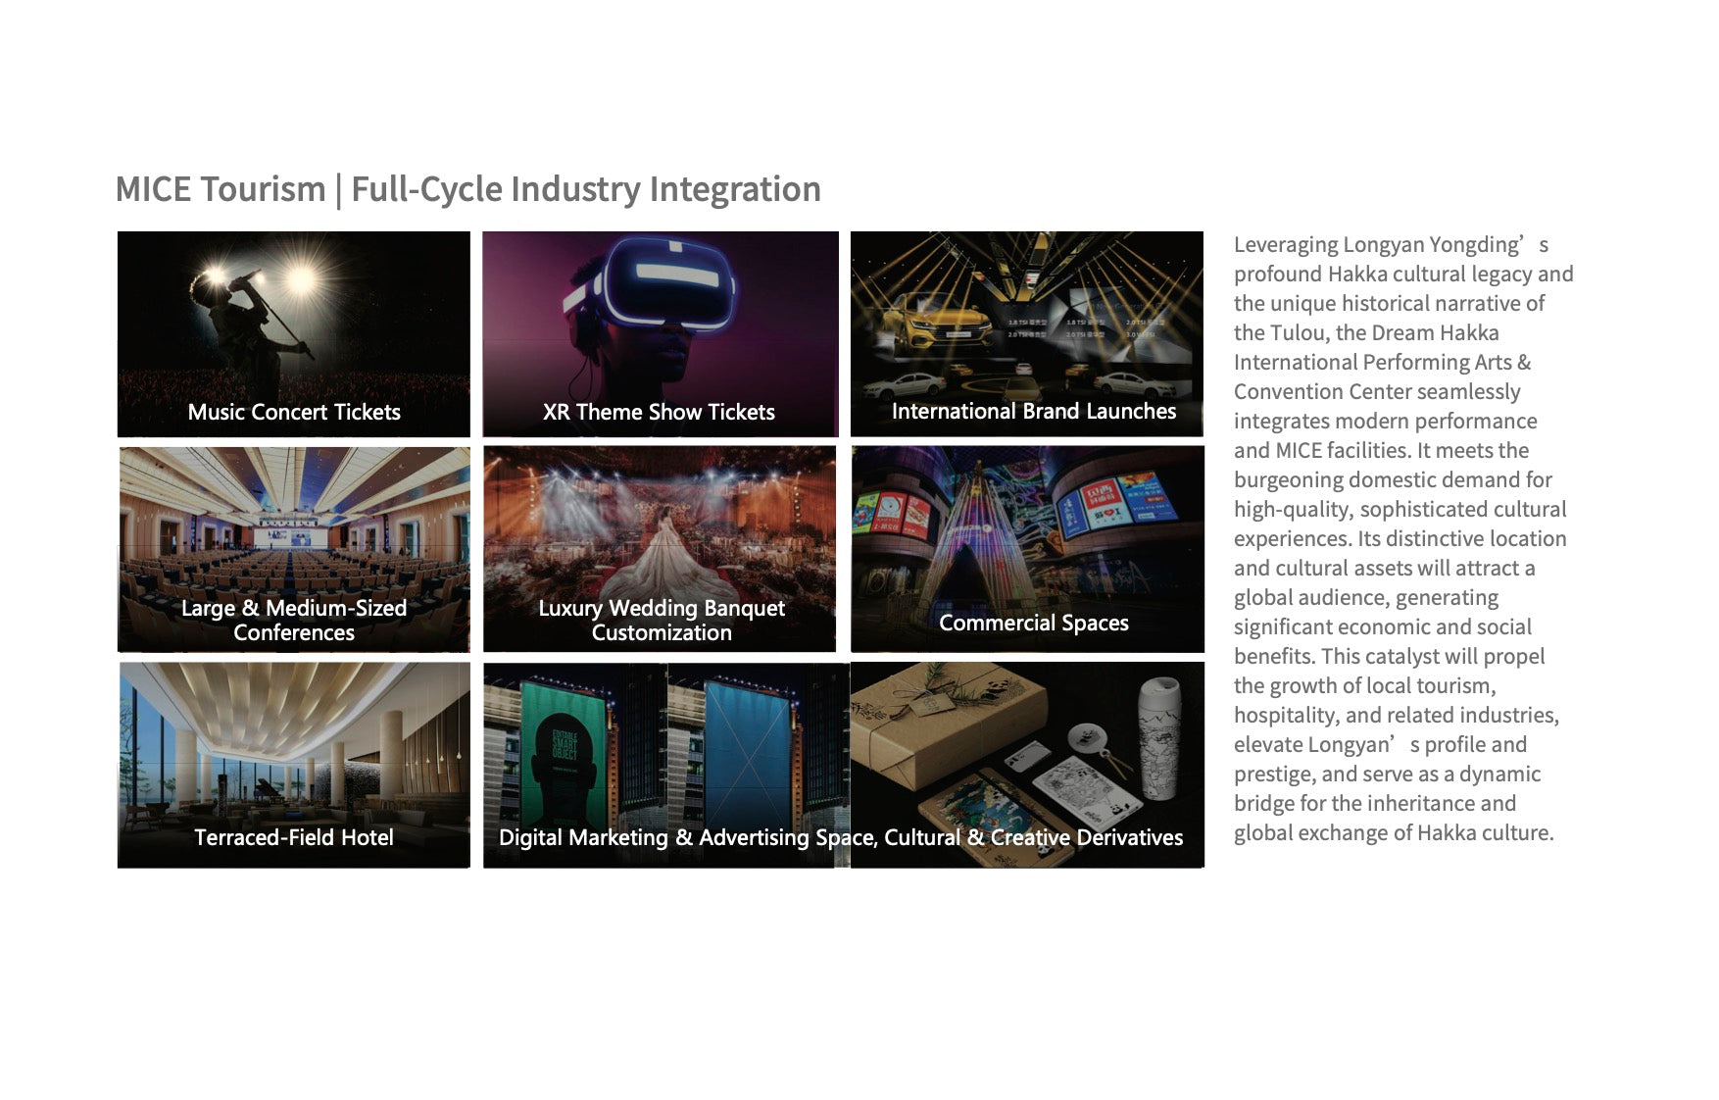
Task: Click the "International Brand Launches" caption
Action: [1033, 411]
